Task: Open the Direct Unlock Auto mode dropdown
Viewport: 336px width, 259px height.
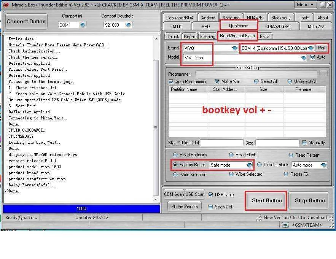Action: pos(323,165)
